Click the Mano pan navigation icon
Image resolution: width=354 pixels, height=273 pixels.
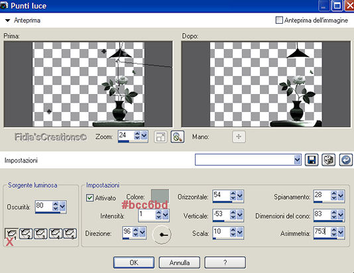(x=239, y=136)
